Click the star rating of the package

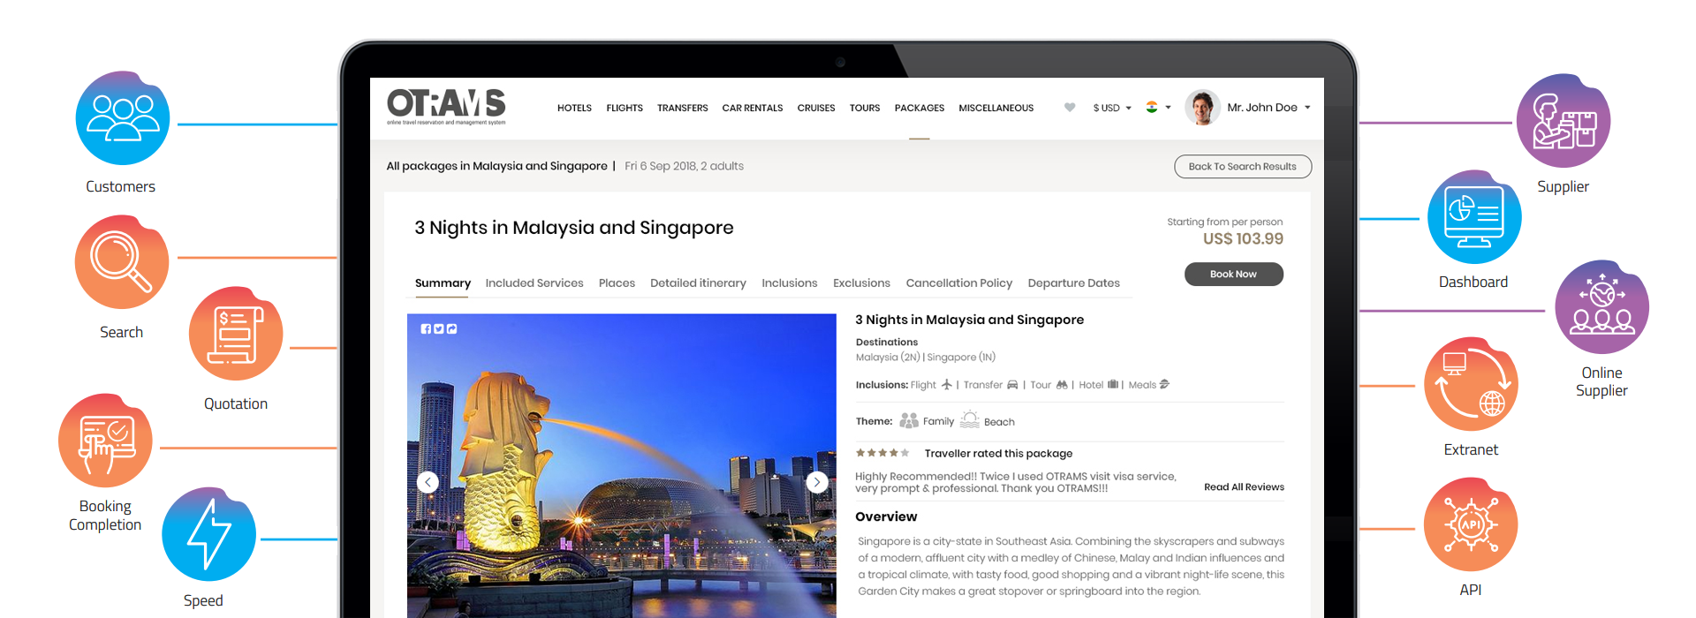(x=882, y=453)
